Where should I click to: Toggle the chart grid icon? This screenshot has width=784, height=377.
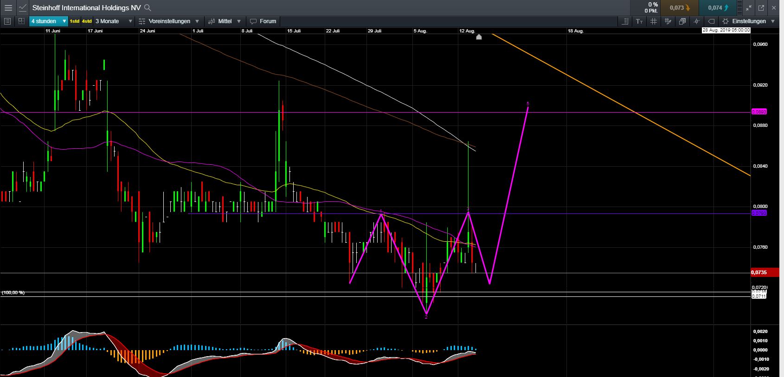pyautogui.click(x=654, y=21)
